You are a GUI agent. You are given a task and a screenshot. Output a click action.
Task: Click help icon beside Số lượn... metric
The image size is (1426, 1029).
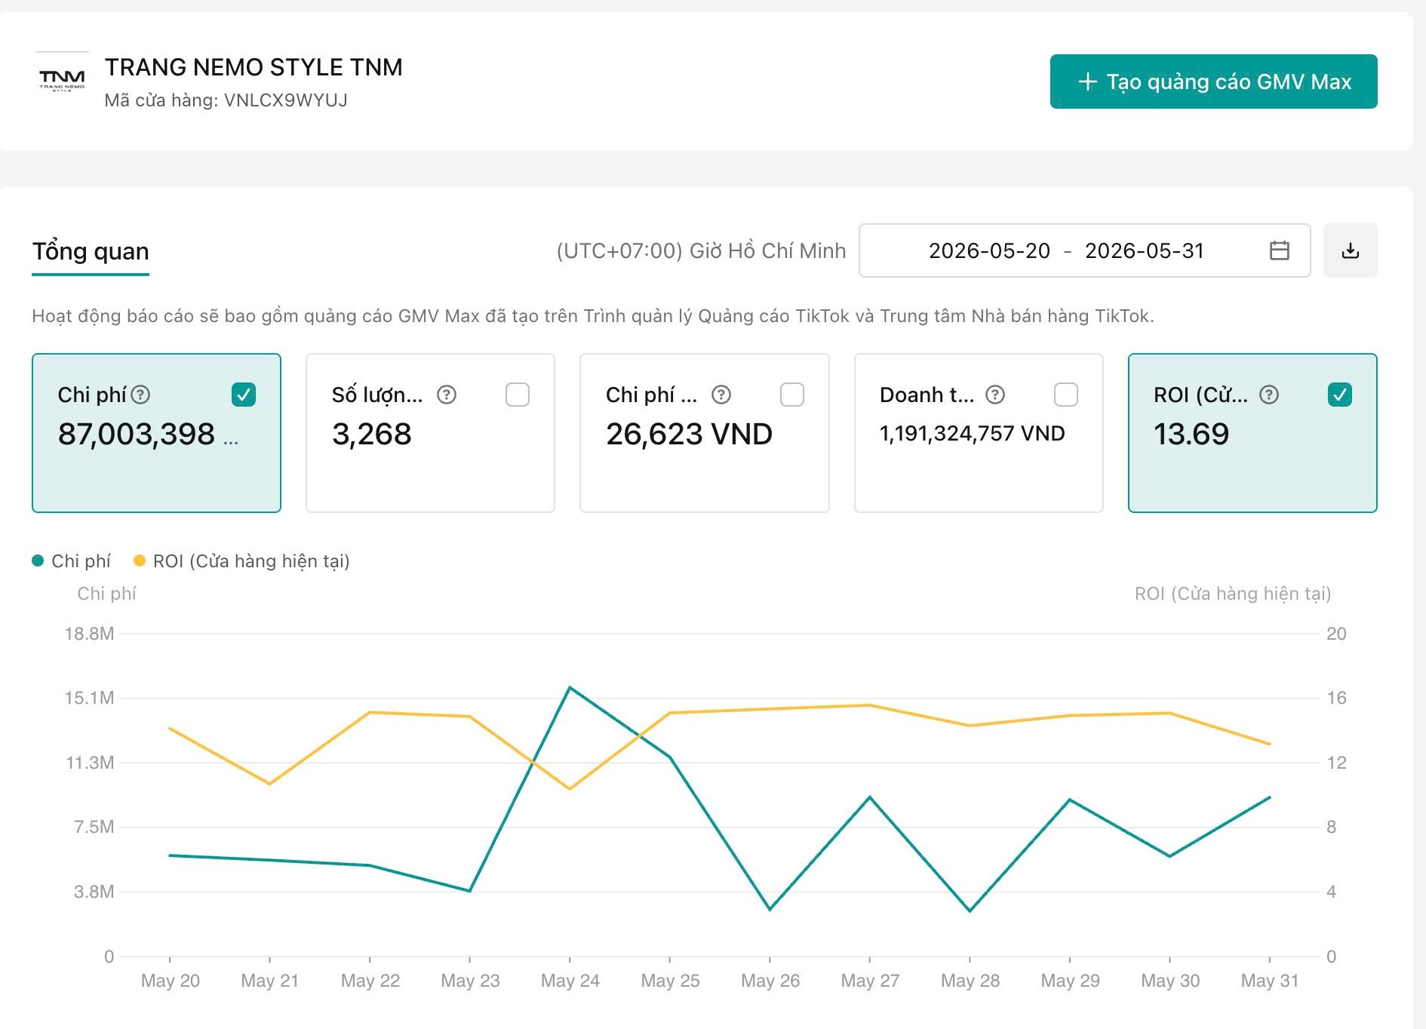pos(447,395)
